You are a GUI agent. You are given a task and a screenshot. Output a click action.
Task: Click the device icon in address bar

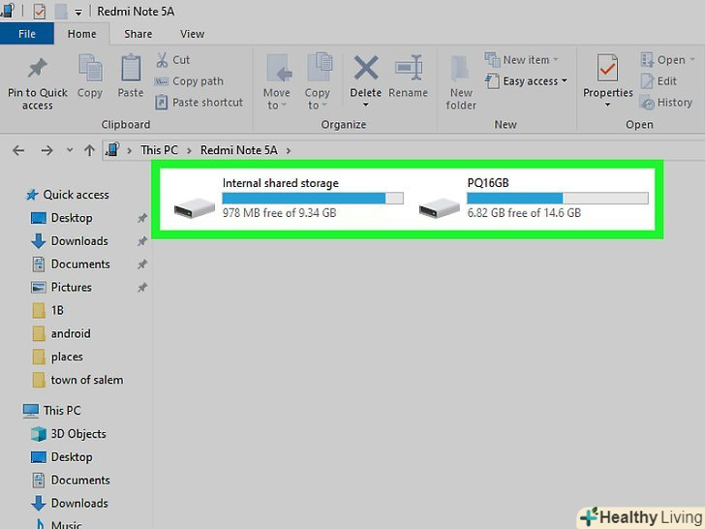112,150
